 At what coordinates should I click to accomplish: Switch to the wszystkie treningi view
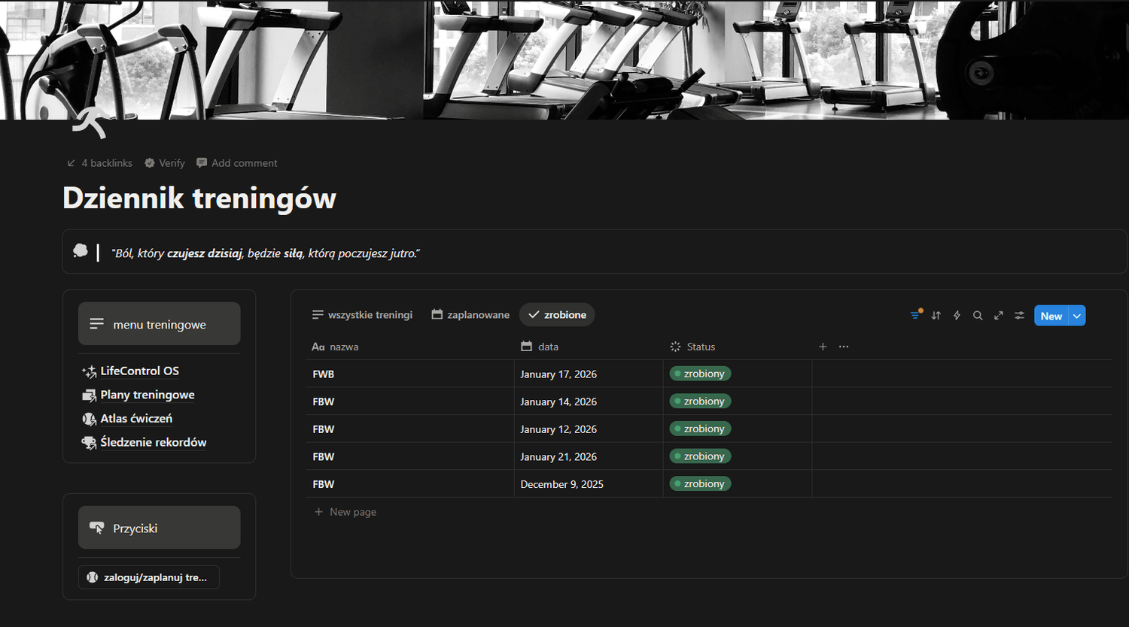click(x=363, y=315)
